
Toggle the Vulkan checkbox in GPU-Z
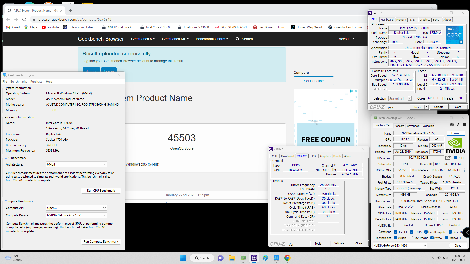[396, 238]
